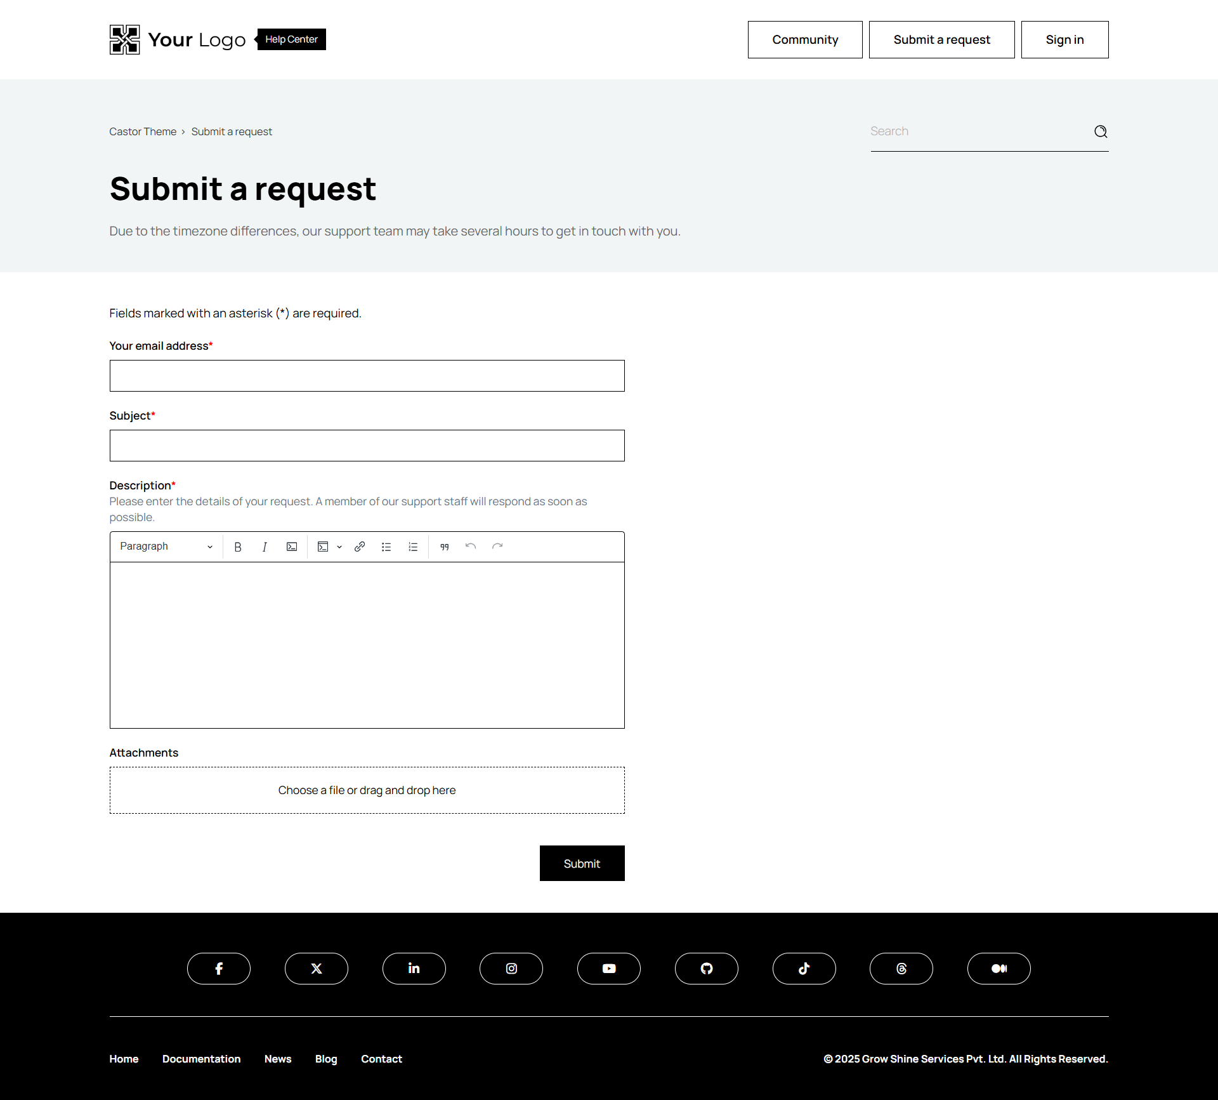Toggle italic formatting in description editor
Screen dimensions: 1218x1100
[x=265, y=547]
